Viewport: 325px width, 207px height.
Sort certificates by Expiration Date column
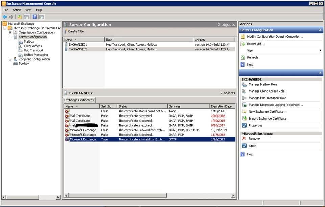[223, 106]
